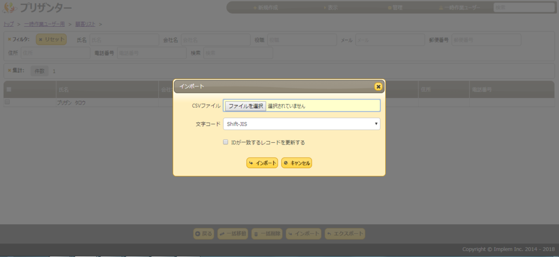
Task: Open the 管理 menu in top navigation
Action: tap(396, 8)
